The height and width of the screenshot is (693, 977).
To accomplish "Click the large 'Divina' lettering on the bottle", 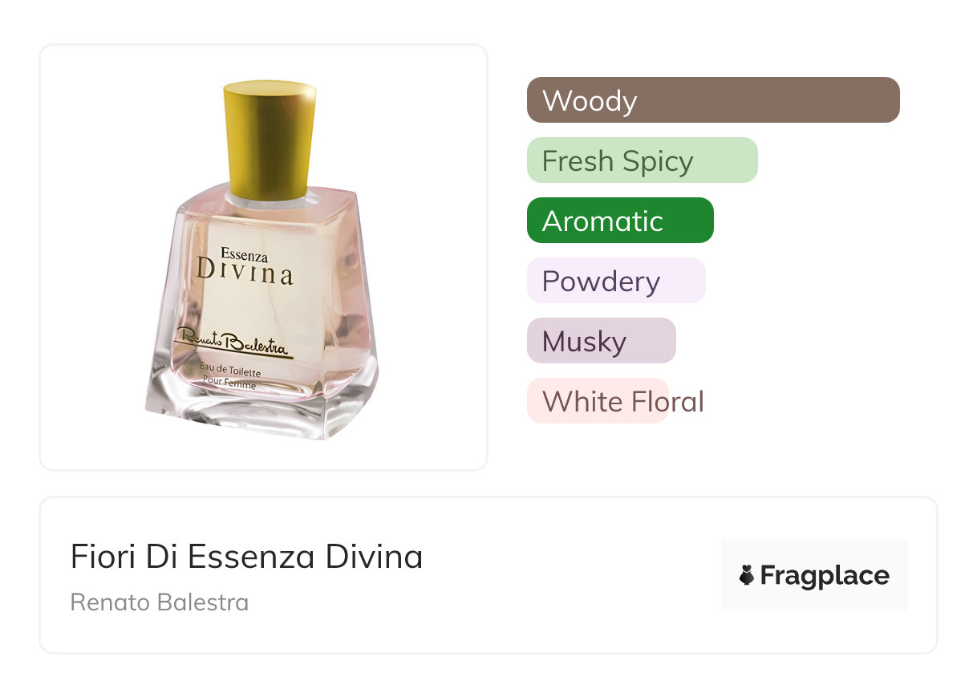I will tap(245, 274).
